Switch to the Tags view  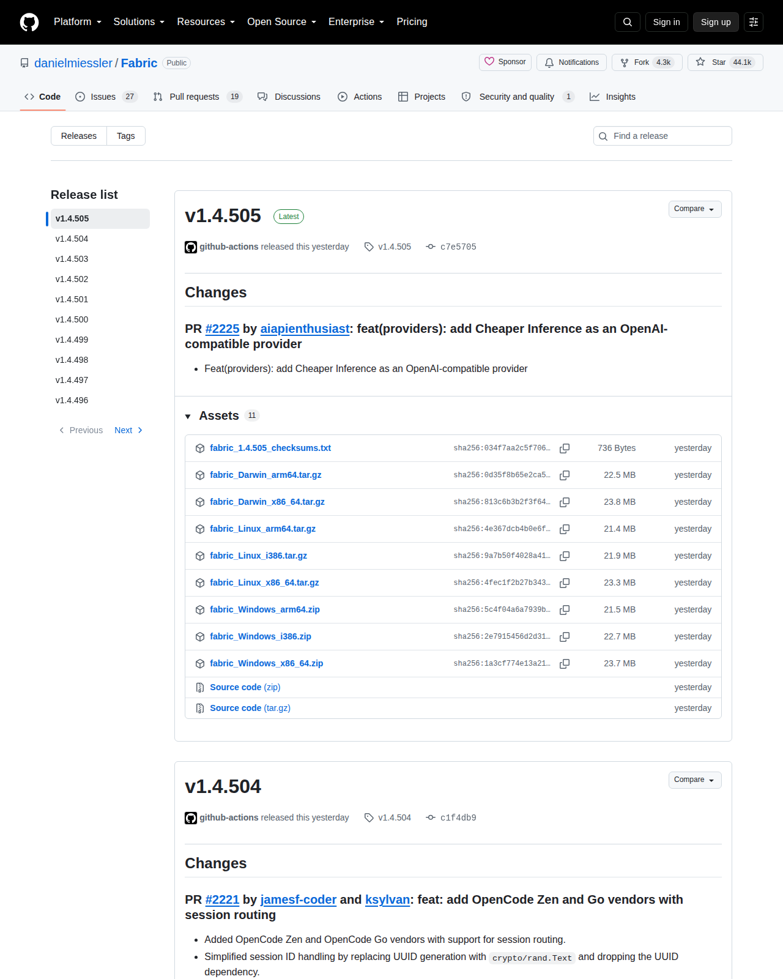[126, 136]
